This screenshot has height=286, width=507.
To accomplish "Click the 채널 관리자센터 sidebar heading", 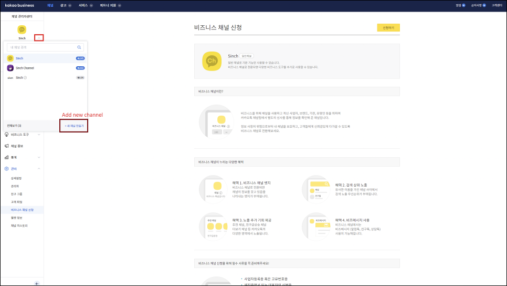I will click(22, 16).
